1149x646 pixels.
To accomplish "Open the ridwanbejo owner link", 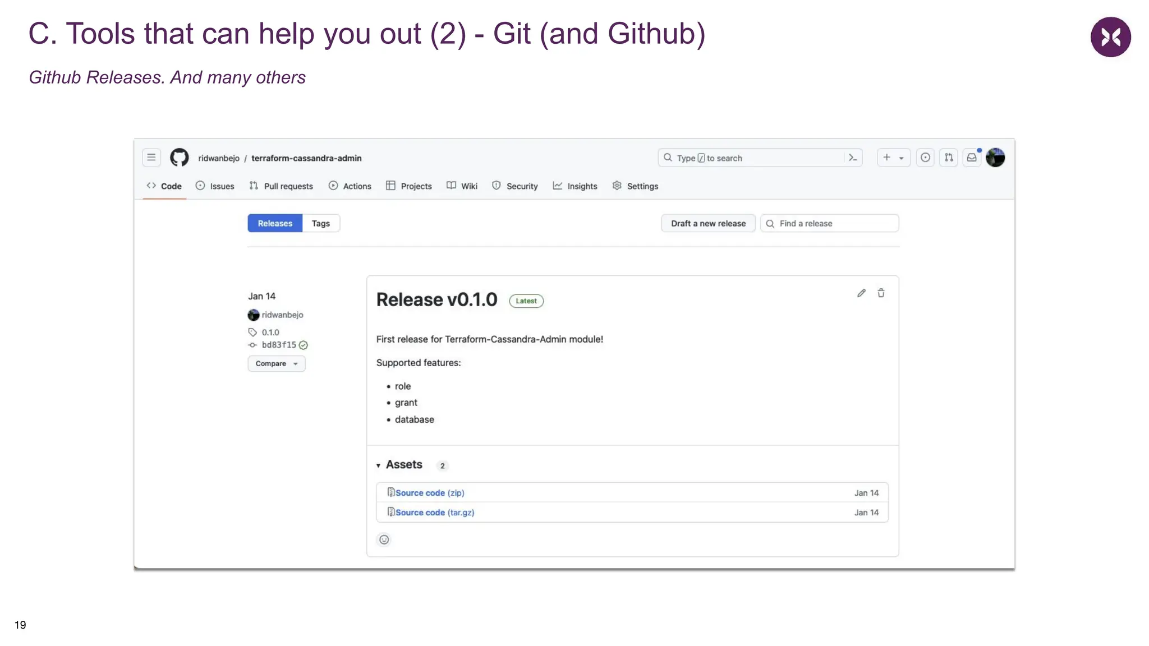I will click(x=219, y=158).
